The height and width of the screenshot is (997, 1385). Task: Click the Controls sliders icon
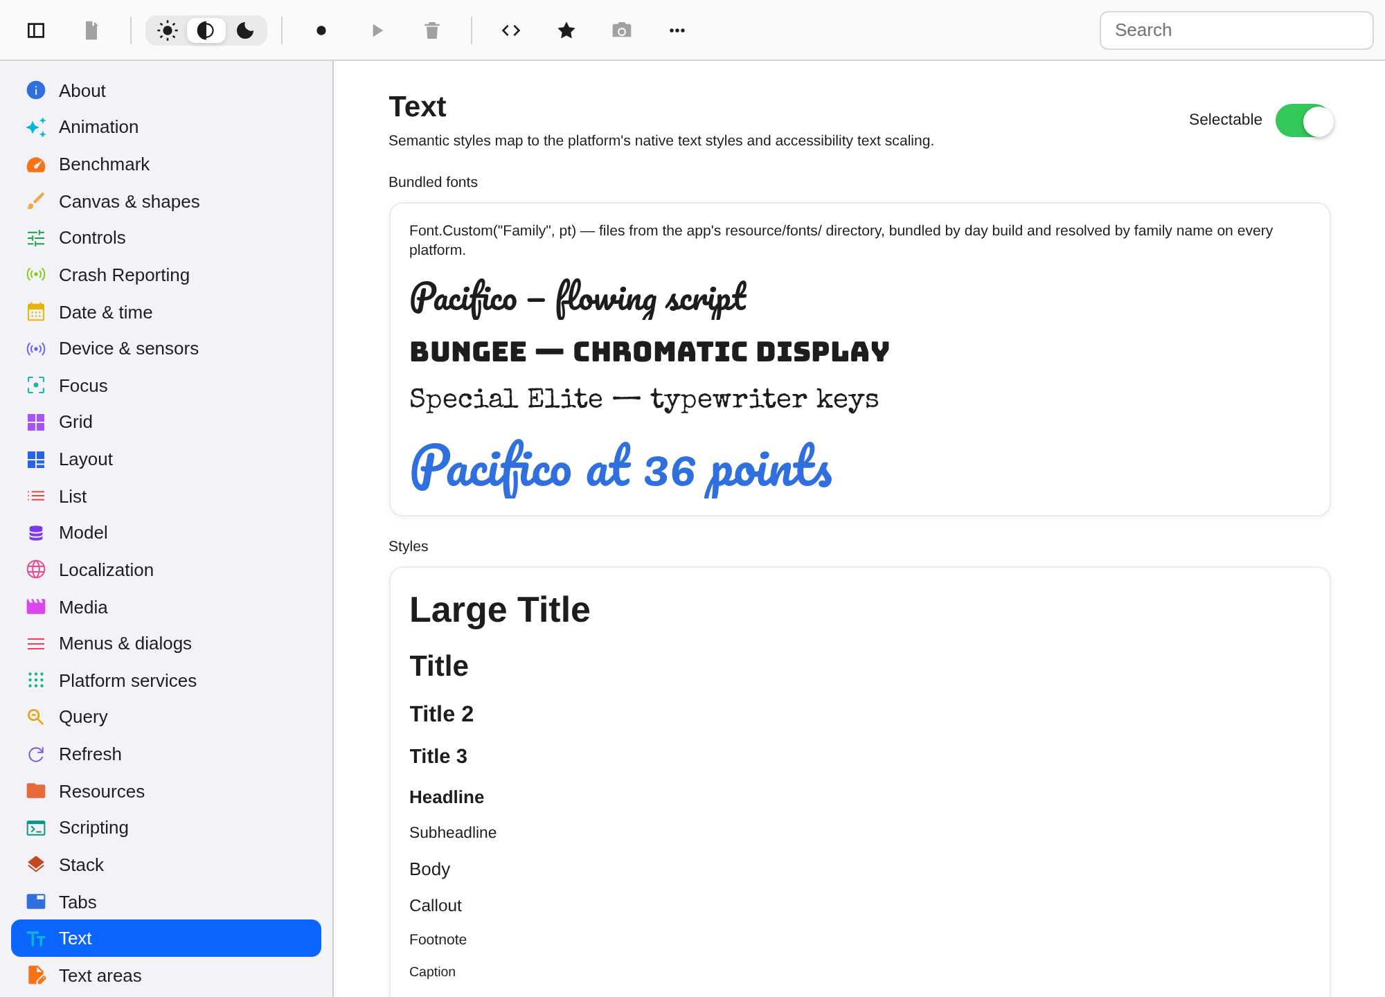[36, 238]
